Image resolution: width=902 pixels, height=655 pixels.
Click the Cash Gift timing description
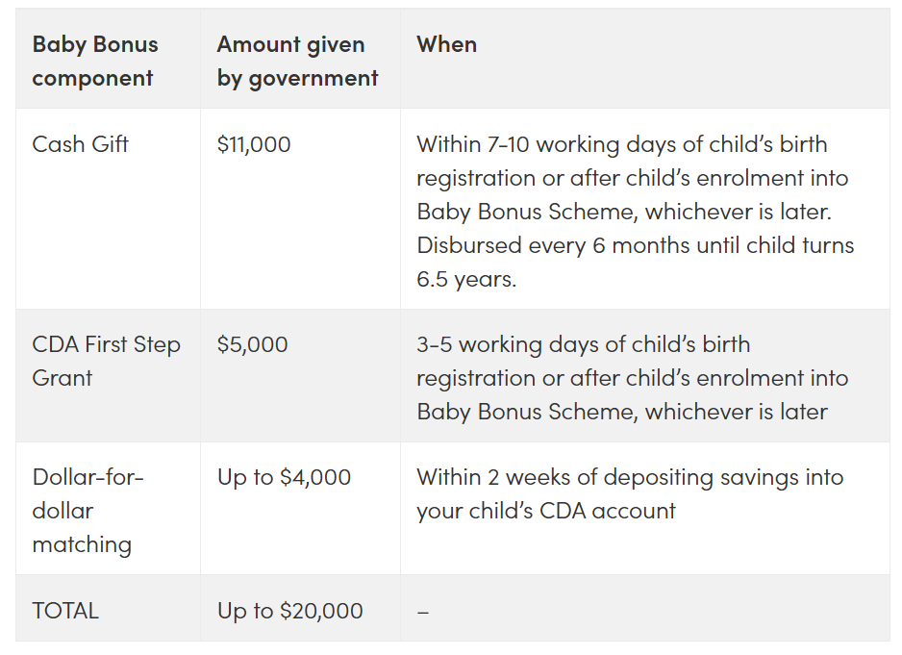point(635,212)
